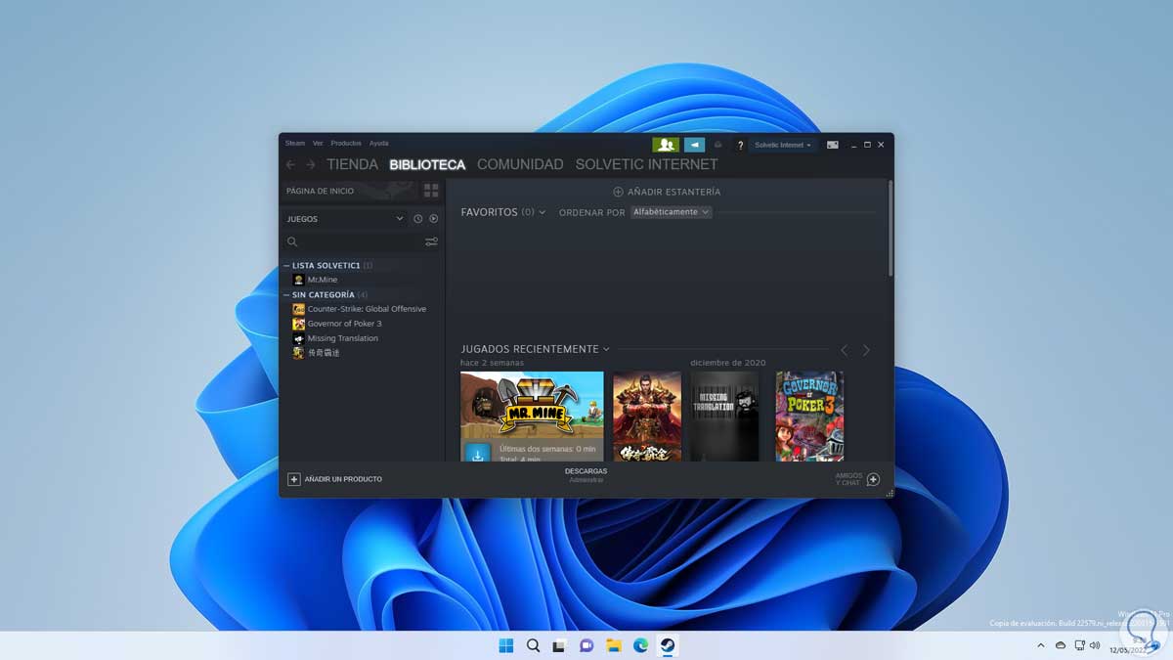1173x660 pixels.
Task: Open Página de Inicio
Action: click(320, 191)
